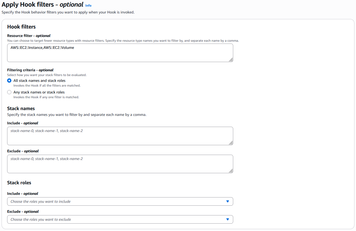
Task: Open the "Choose the roles you want to include" dropdown
Action: 120,201
